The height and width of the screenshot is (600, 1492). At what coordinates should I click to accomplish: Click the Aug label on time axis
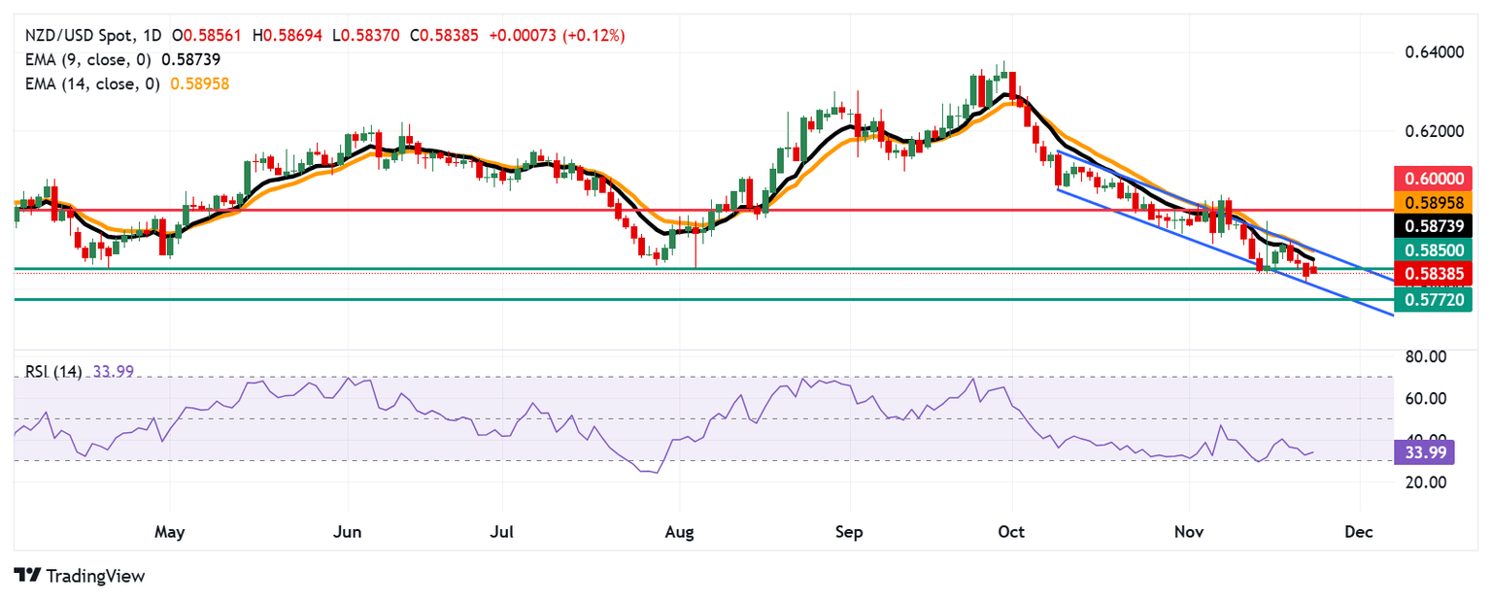679,532
